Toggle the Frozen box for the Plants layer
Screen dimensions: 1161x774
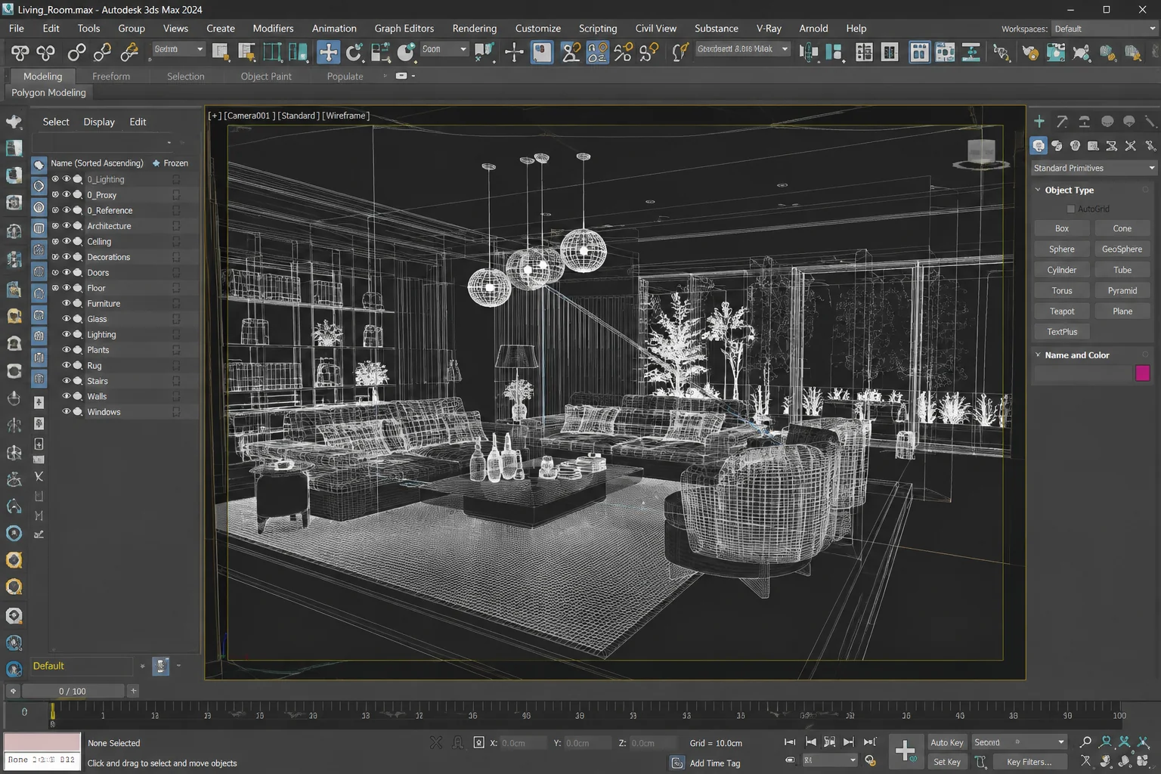click(175, 350)
